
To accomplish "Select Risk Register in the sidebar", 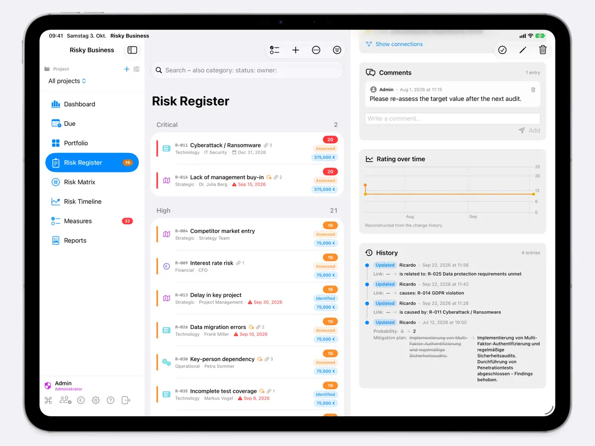I will 92,163.
